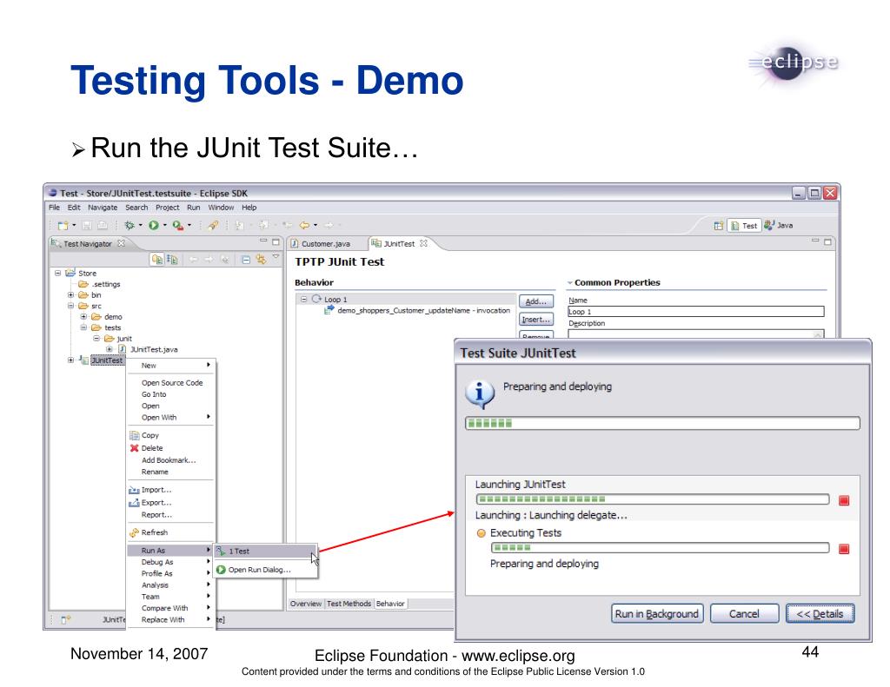
Task: Click the JUnitTest.java file icon
Action: pyautogui.click(x=122, y=349)
